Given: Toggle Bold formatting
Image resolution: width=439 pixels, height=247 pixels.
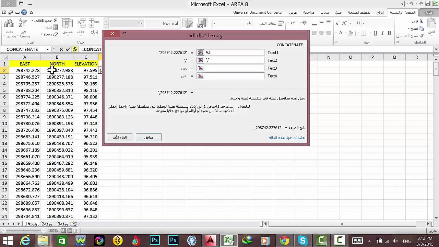Looking at the screenshot, I should coord(389,33).
